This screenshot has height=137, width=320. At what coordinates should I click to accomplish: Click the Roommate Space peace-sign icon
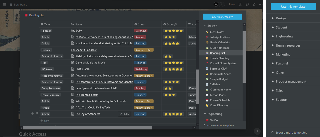tap(207, 74)
